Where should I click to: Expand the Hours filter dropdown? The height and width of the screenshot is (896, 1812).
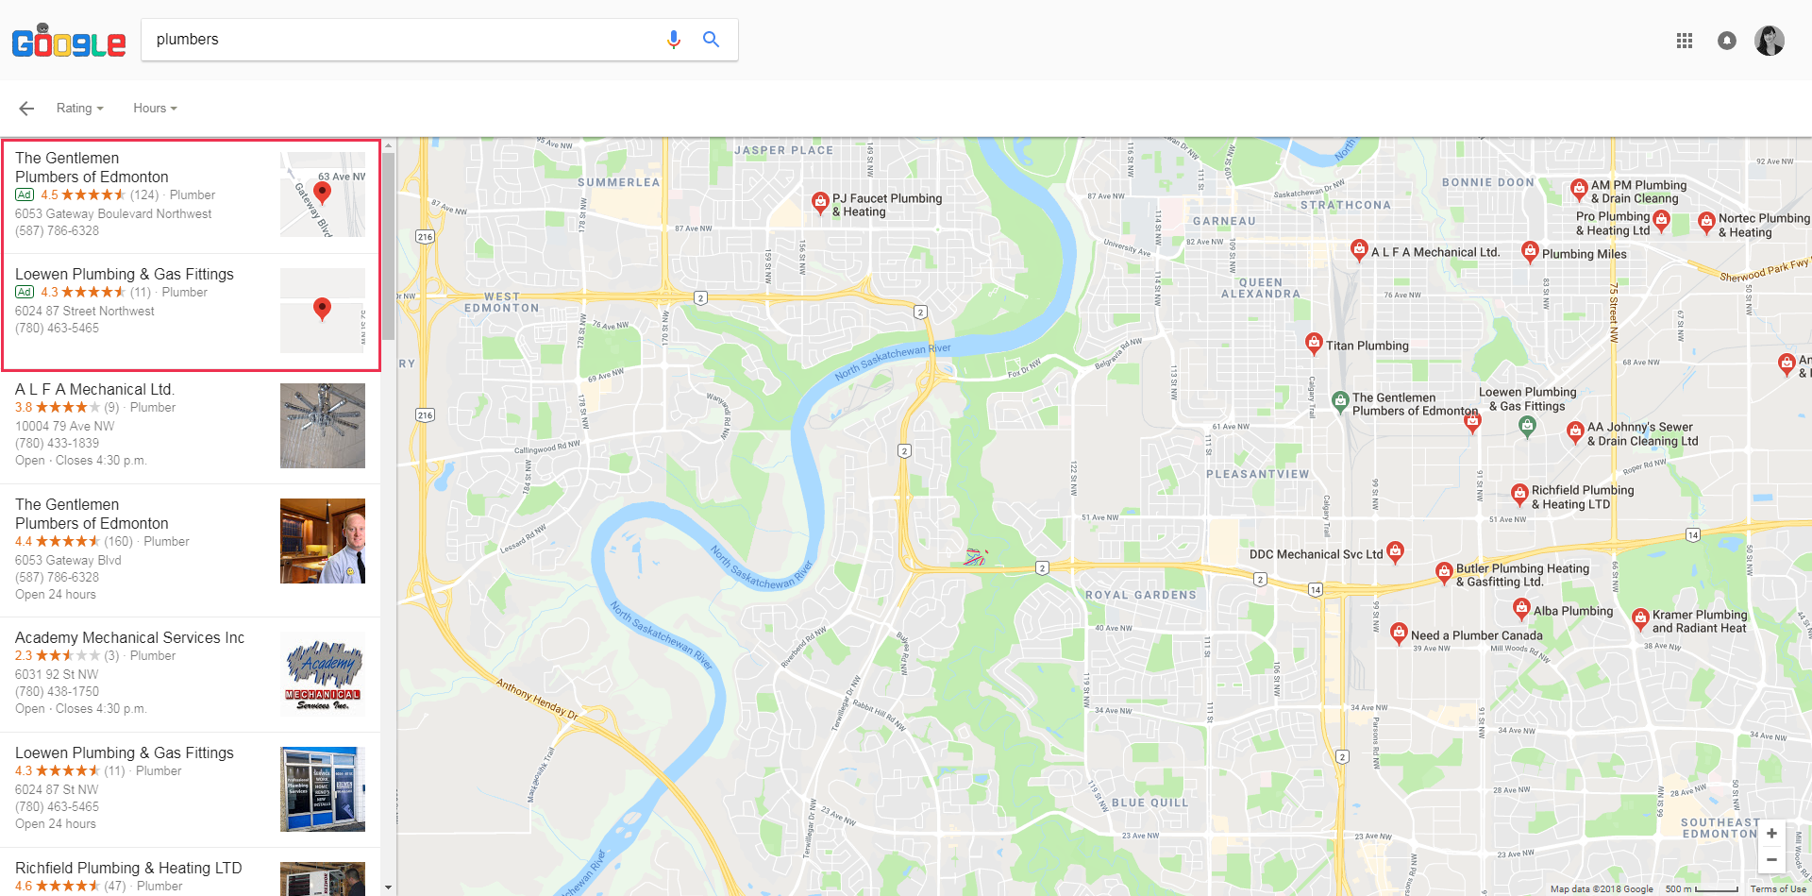[155, 109]
